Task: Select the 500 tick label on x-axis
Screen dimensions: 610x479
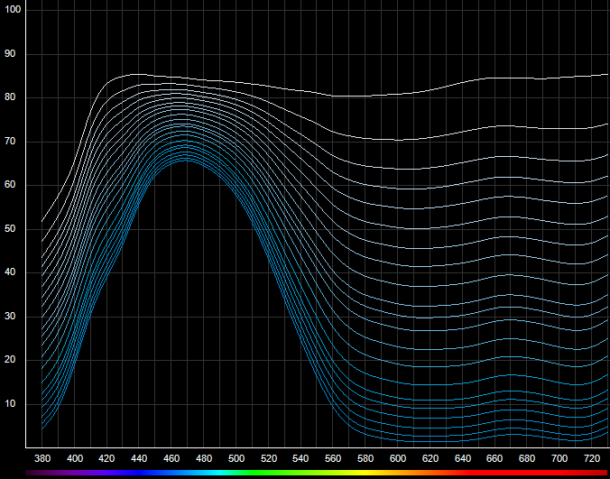Action: pos(236,457)
